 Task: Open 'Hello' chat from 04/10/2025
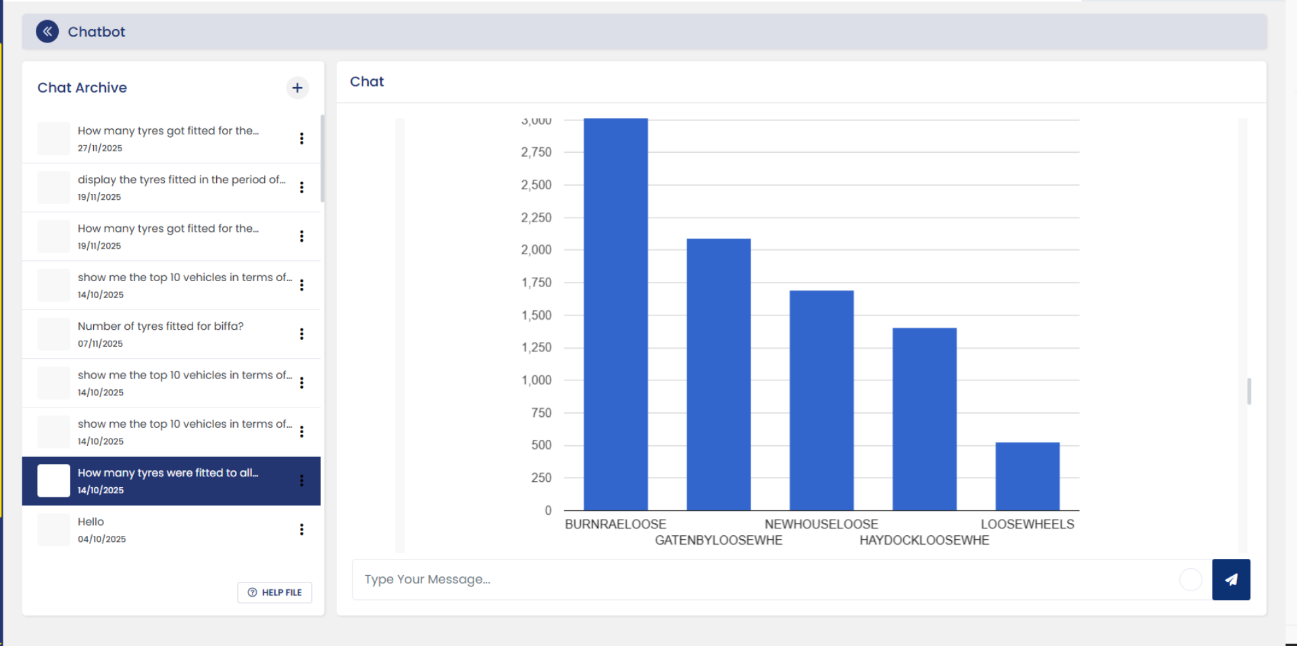click(172, 530)
